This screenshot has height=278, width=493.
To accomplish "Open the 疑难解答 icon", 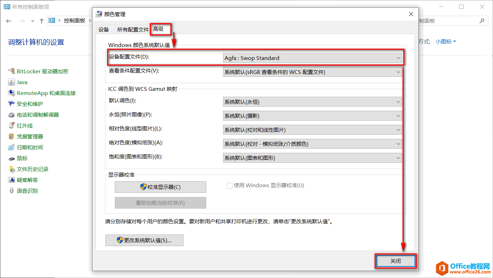I will point(11,180).
